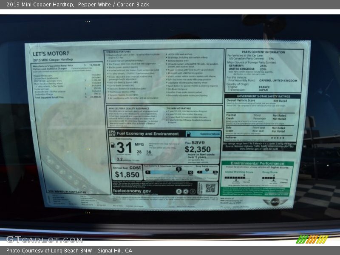The height and width of the screenshot is (255, 340).
Task: Click the '28' city MPG value
Action: pos(139,152)
